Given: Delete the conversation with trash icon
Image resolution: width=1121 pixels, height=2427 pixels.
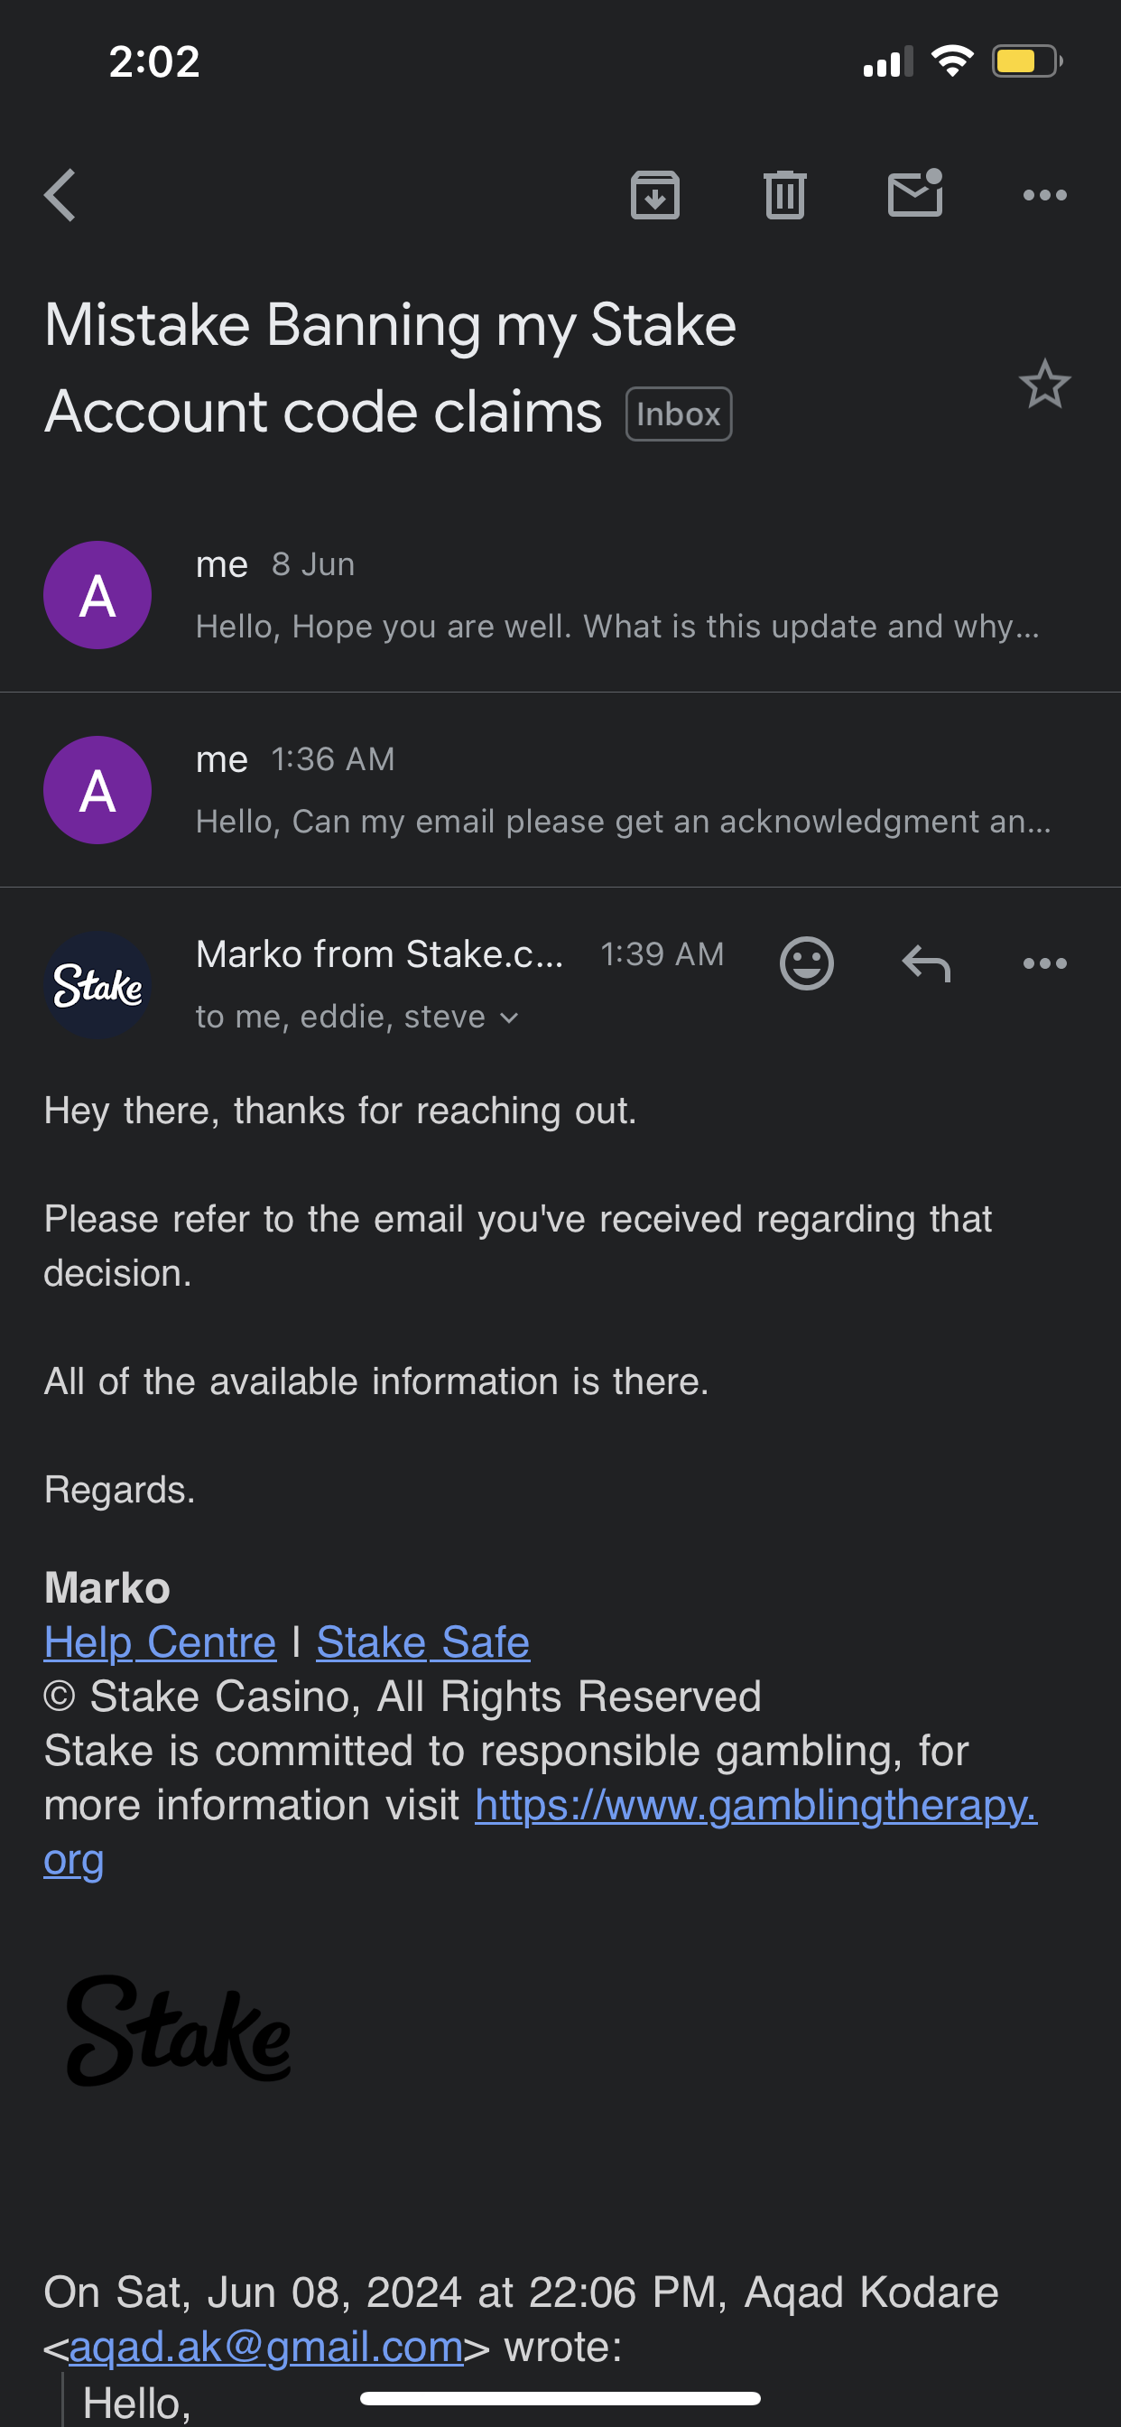Looking at the screenshot, I should 784,195.
